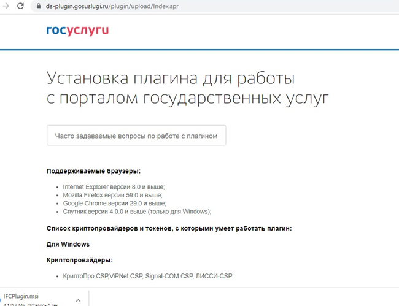Click the browser forward arrow
The image size is (399, 306).
[5, 6]
